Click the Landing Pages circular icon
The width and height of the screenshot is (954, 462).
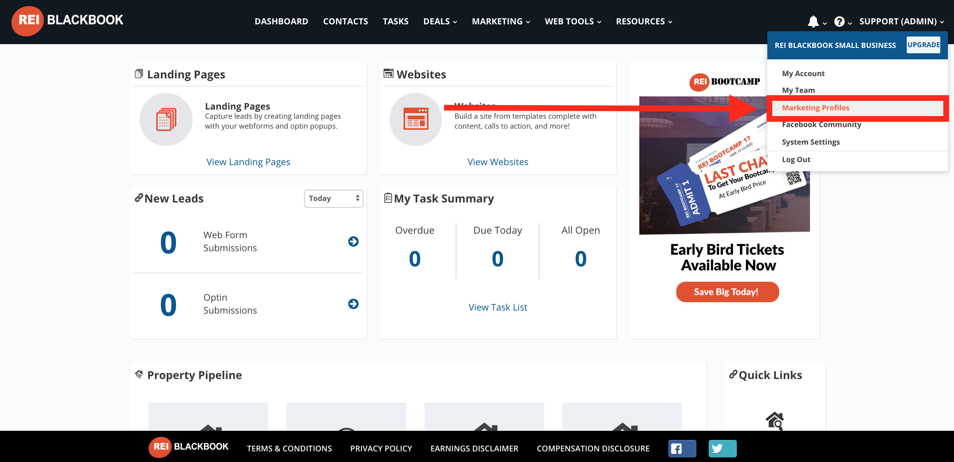pos(166,119)
